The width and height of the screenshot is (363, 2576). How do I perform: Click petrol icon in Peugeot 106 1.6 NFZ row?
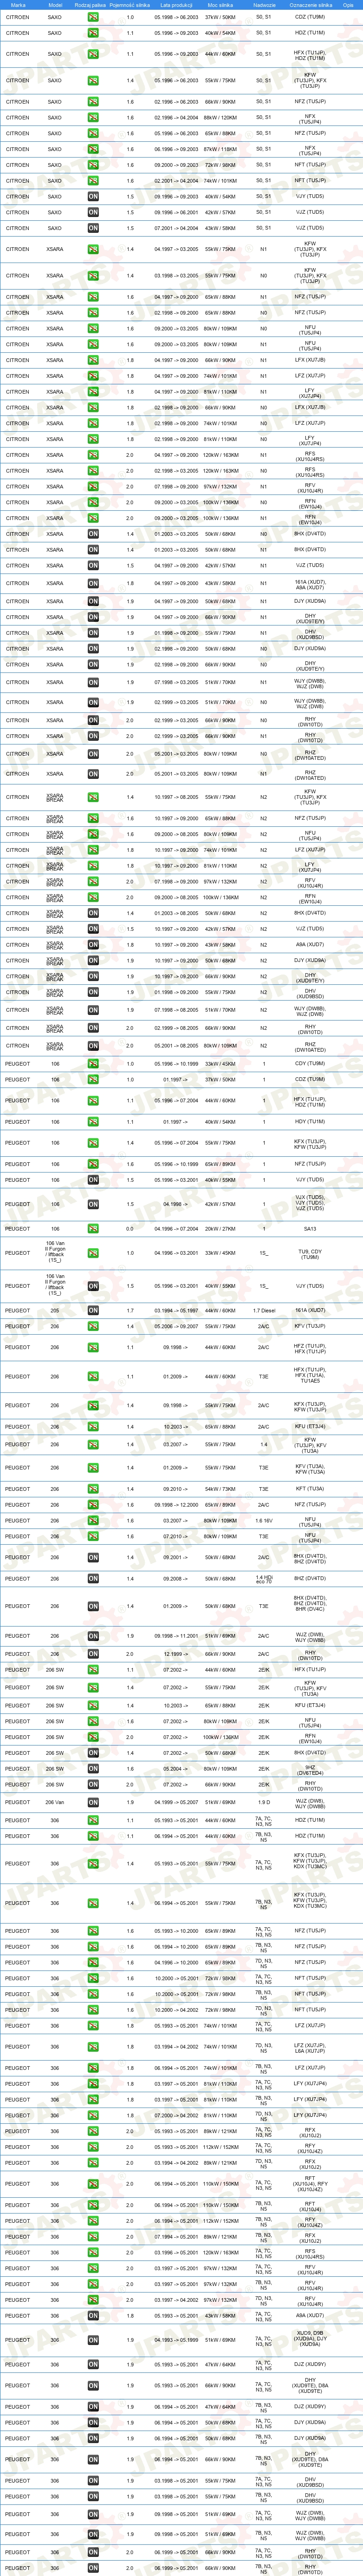click(x=93, y=1163)
